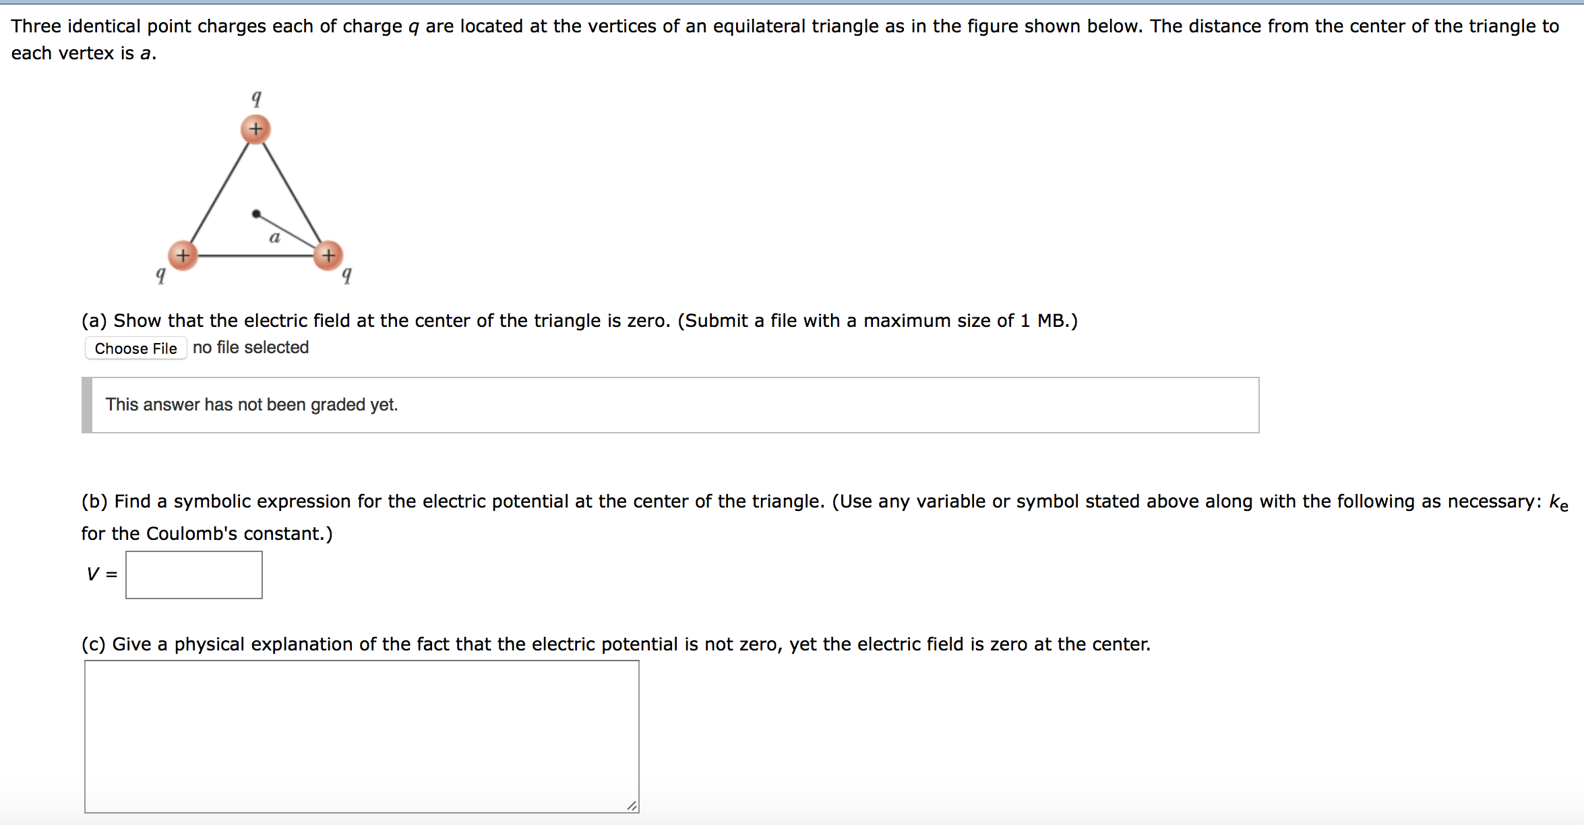
Task: Select the bottom-right positive charge icon
Action: coord(329,255)
